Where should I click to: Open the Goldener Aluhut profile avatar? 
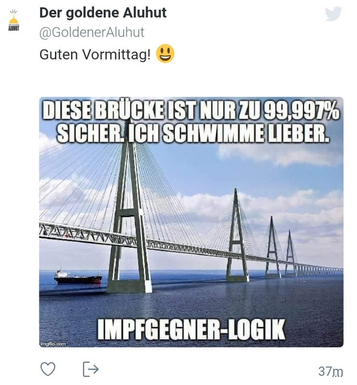(14, 21)
